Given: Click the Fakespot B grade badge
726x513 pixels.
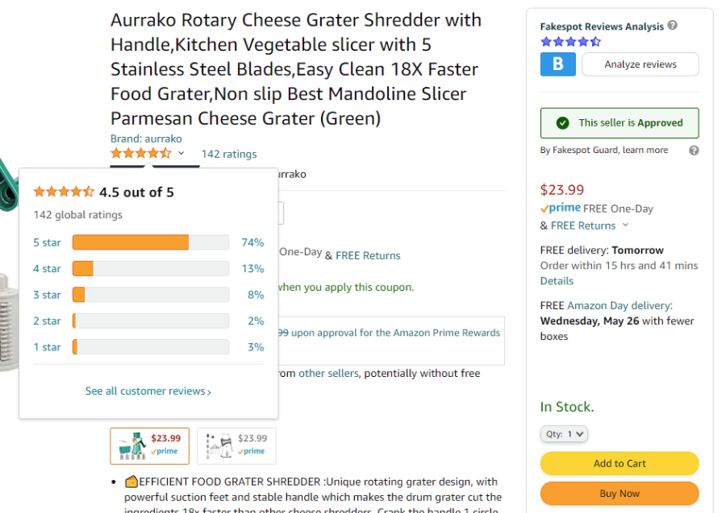Looking at the screenshot, I should pyautogui.click(x=558, y=64).
